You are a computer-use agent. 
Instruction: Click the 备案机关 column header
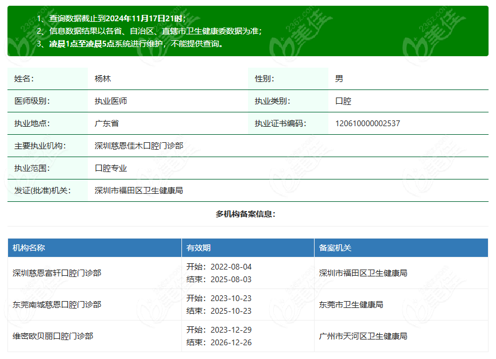[335, 248]
